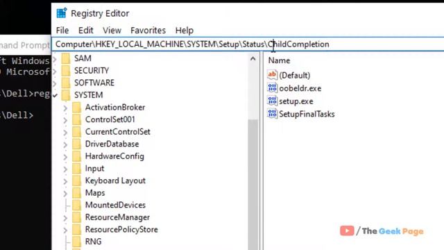Open the File menu
Viewport: 444px width, 250px height.
62,31
